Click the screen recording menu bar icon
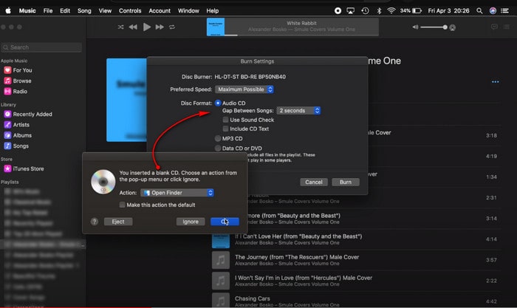The height and width of the screenshot is (308, 517). pyautogui.click(x=338, y=10)
